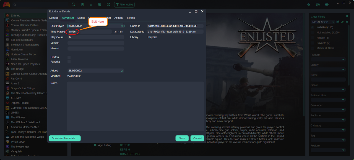
Task: Expand the Category filter dropdown
Action: [343, 130]
